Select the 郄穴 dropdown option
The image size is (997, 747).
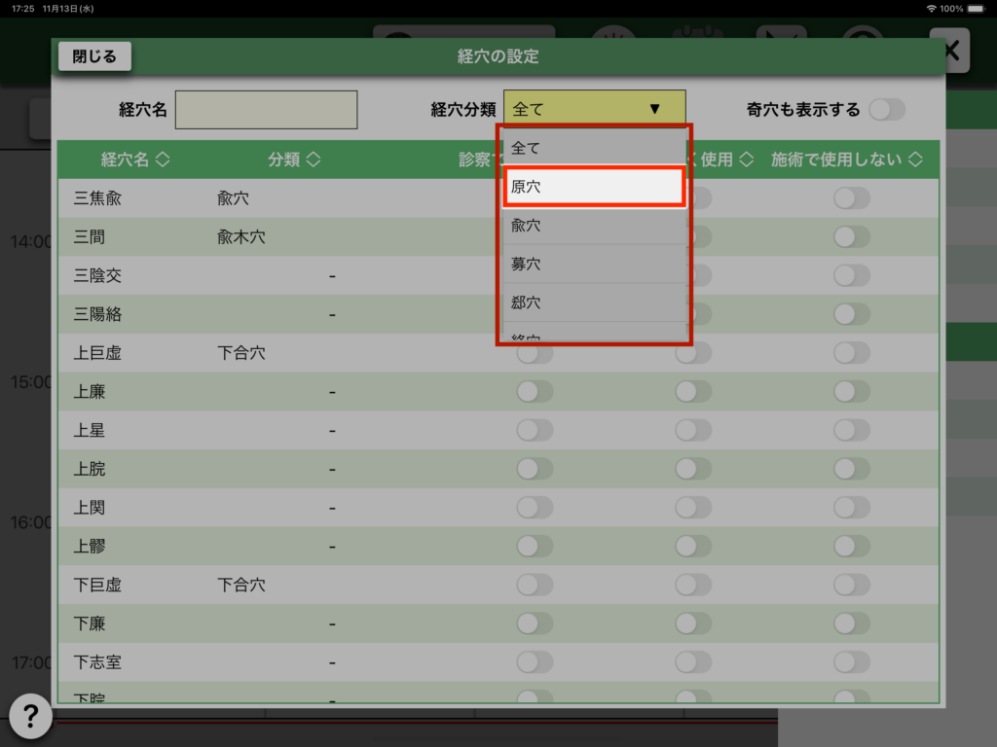[x=594, y=303]
